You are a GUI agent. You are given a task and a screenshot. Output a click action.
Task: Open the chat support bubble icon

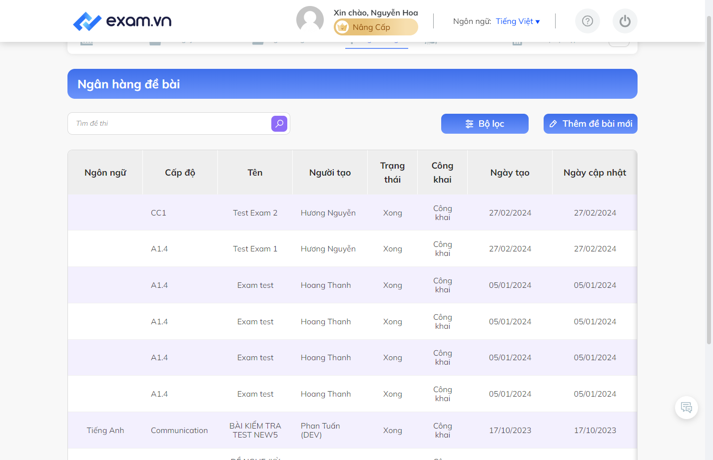point(687,408)
